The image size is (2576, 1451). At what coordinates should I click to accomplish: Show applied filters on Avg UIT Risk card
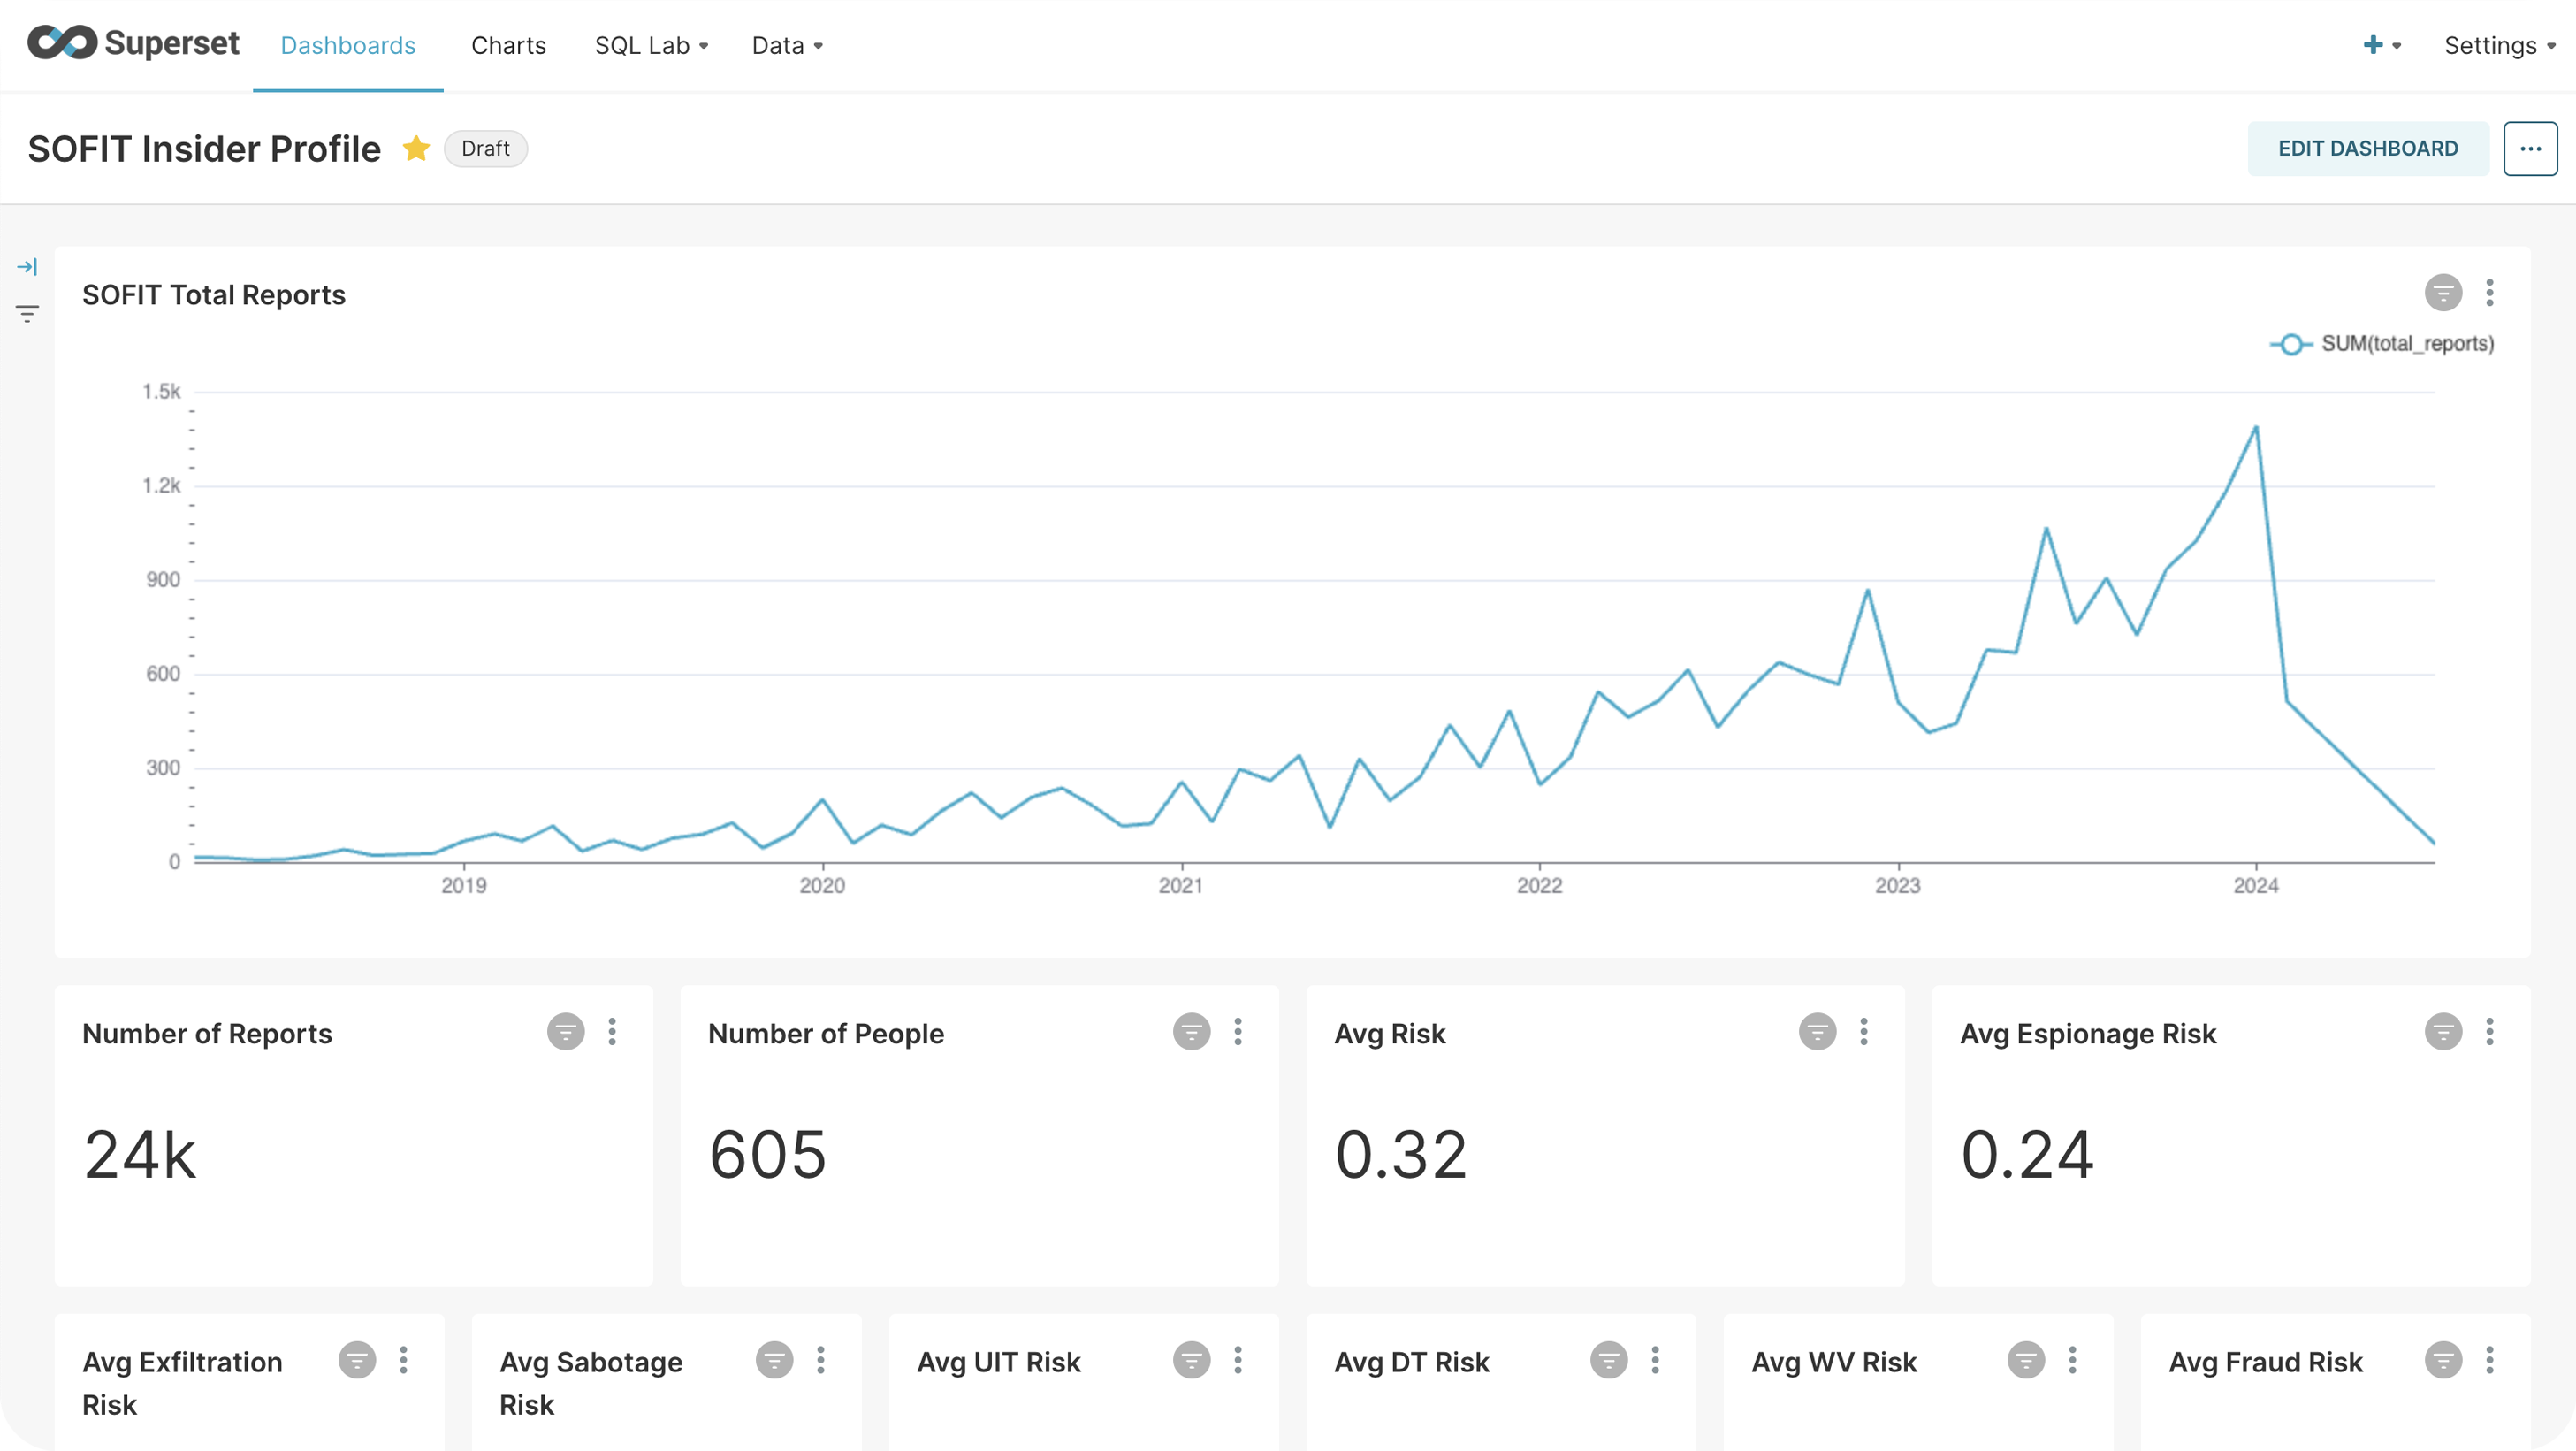(1192, 1360)
